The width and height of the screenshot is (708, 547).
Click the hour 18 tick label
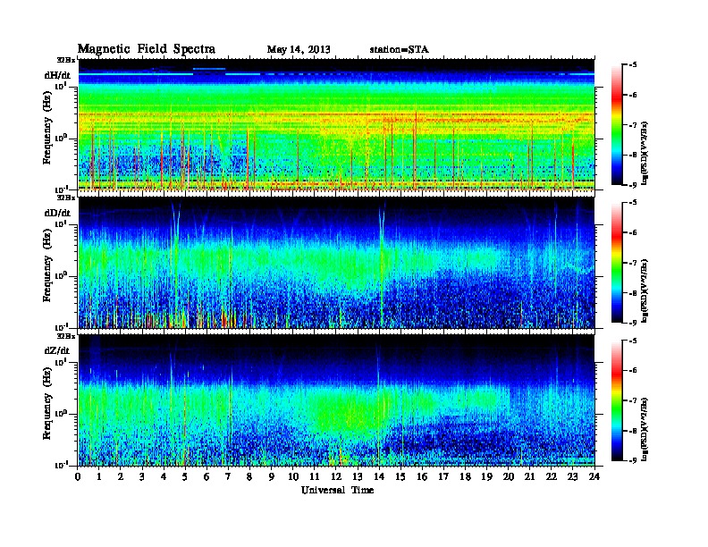click(465, 476)
